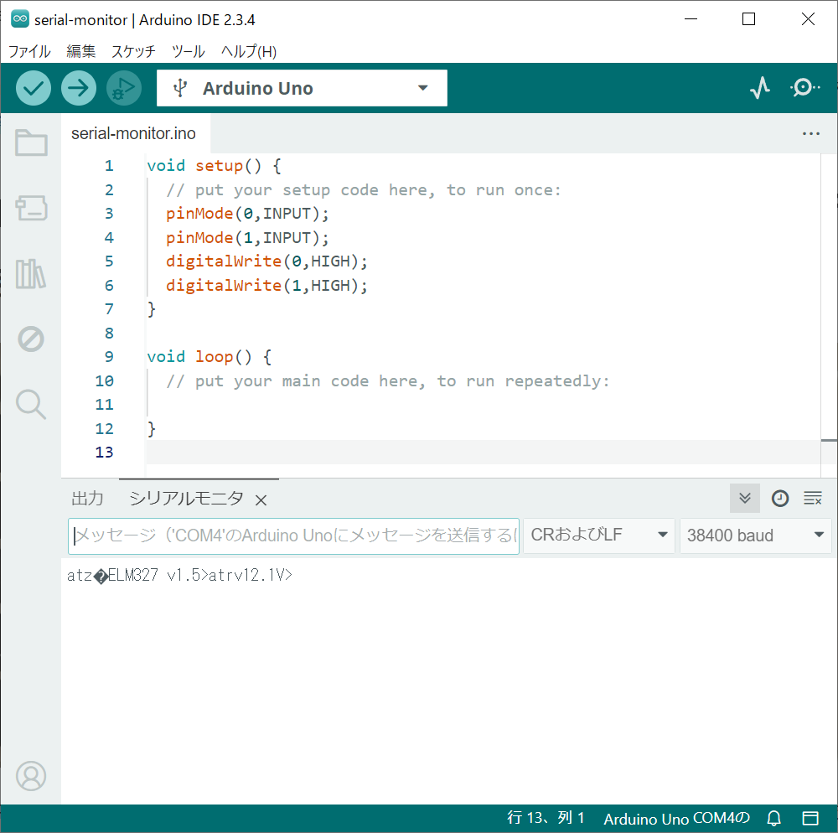This screenshot has height=833, width=838.
Task: Click the Arduino IDE app logo
Action: coord(20,19)
